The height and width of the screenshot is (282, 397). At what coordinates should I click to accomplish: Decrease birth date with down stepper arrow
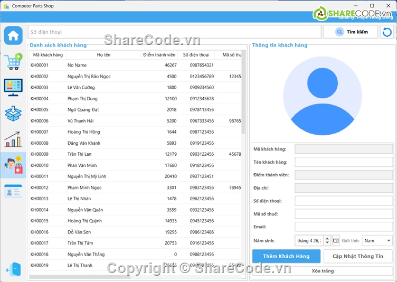click(327, 243)
